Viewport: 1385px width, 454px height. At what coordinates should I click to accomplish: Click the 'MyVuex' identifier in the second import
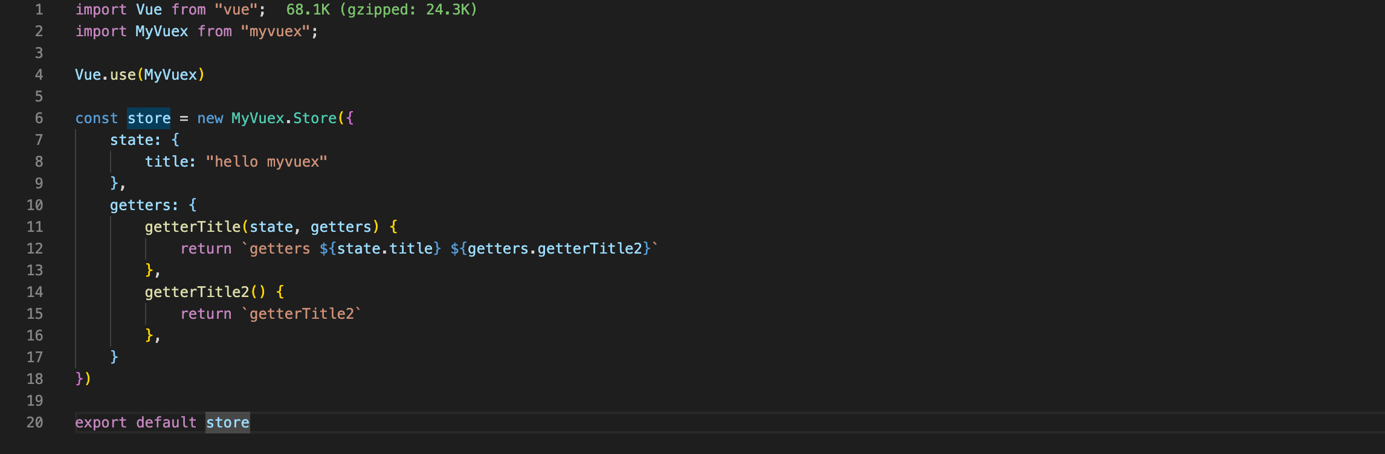pos(162,31)
